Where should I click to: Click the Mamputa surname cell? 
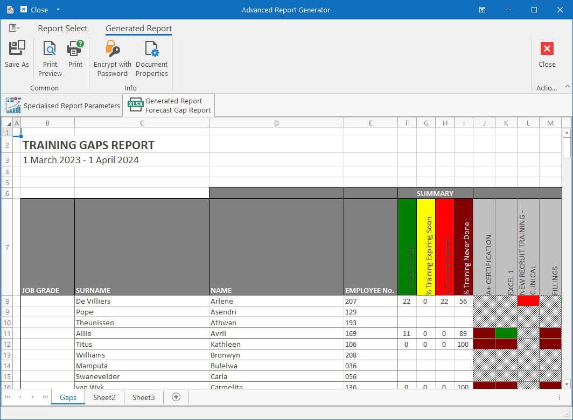pos(142,366)
